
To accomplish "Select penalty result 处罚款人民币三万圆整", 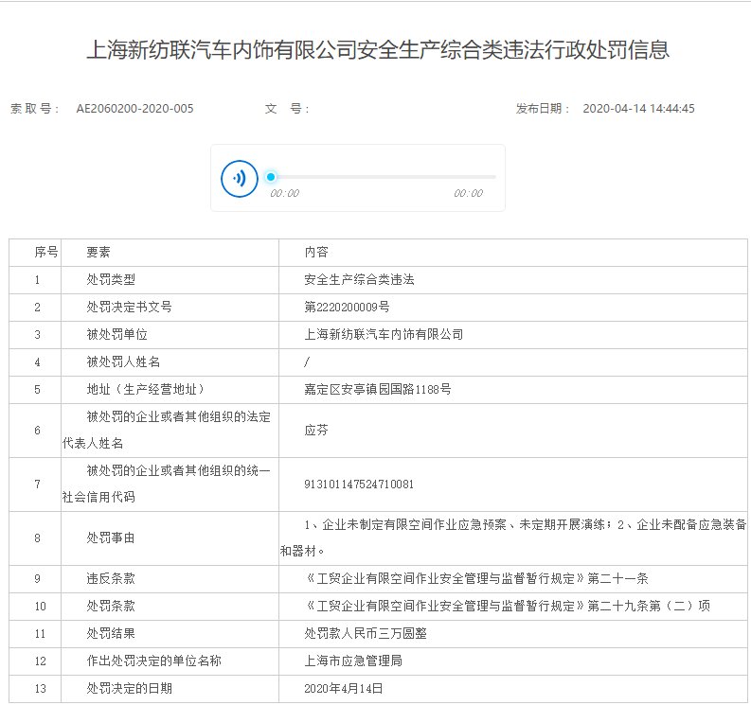I will point(366,634).
